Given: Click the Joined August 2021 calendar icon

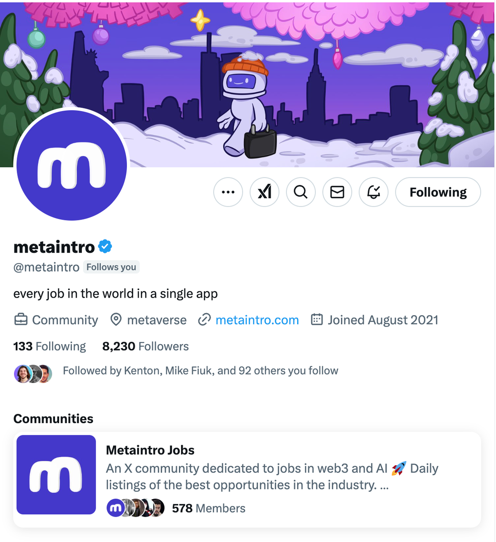Looking at the screenshot, I should click(318, 320).
